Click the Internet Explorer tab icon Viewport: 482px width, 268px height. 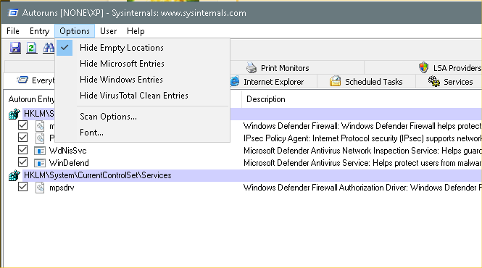coord(235,81)
